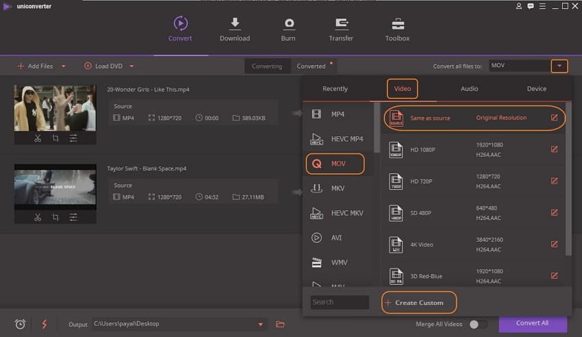Image resolution: width=582 pixels, height=337 pixels.
Task: Click the crop icon under Taylor Swift video
Action: (x=55, y=217)
